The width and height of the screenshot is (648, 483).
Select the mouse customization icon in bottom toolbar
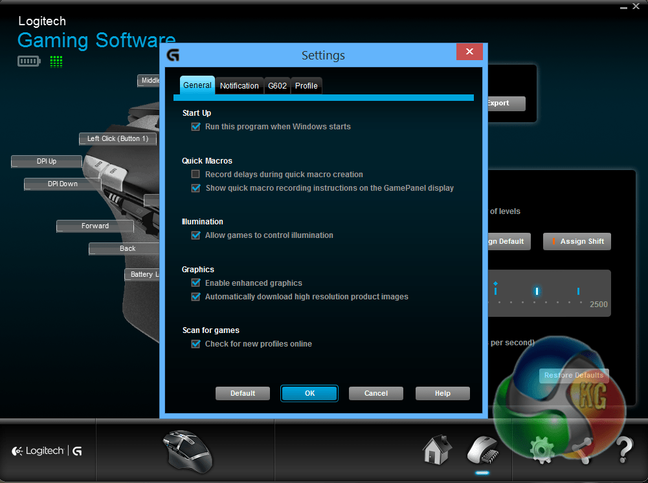482,449
